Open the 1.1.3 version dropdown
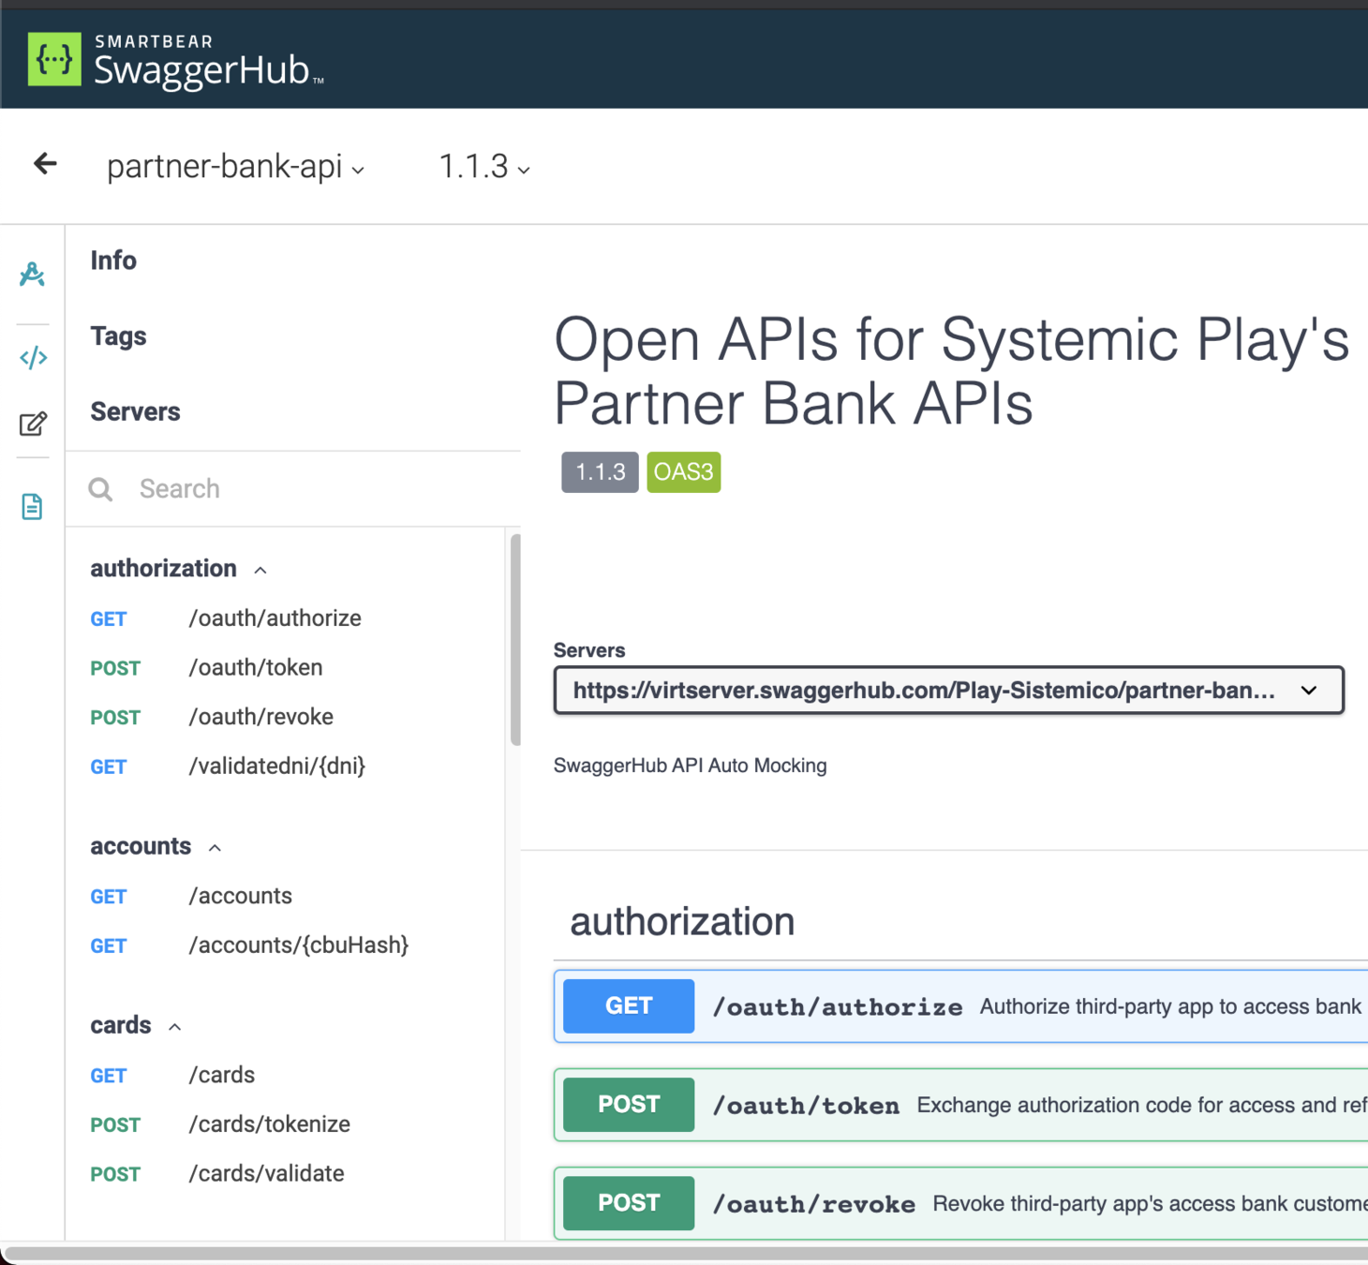Viewport: 1368px width, 1265px height. pyautogui.click(x=484, y=167)
